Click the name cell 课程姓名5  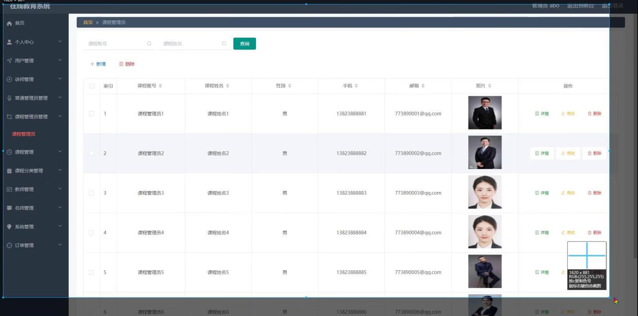point(218,272)
